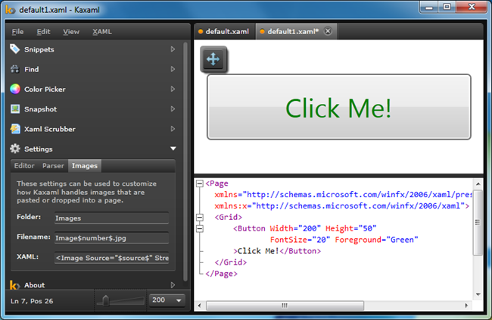Select the default1.xaml* tab
Screen dimensions: 492x320
(x=293, y=31)
